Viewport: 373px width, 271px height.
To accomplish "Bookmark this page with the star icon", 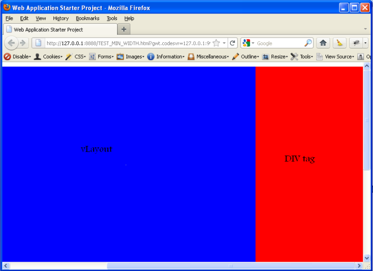I will [216, 43].
